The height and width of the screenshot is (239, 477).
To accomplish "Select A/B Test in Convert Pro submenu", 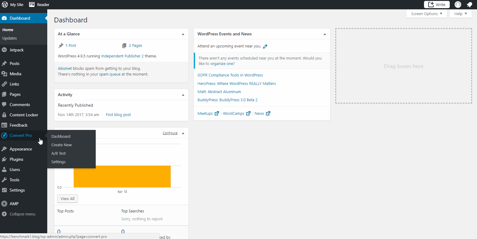I will (x=58, y=153).
